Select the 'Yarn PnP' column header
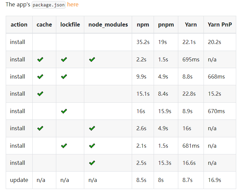The height and width of the screenshot is (191, 247). [220, 25]
